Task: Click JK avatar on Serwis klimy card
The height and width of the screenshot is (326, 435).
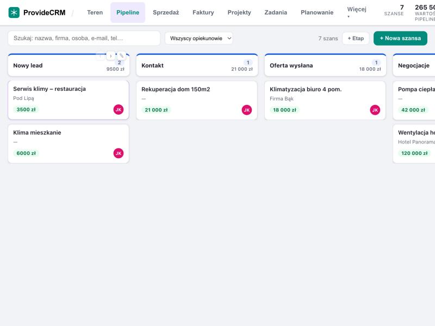Action: (x=119, y=110)
